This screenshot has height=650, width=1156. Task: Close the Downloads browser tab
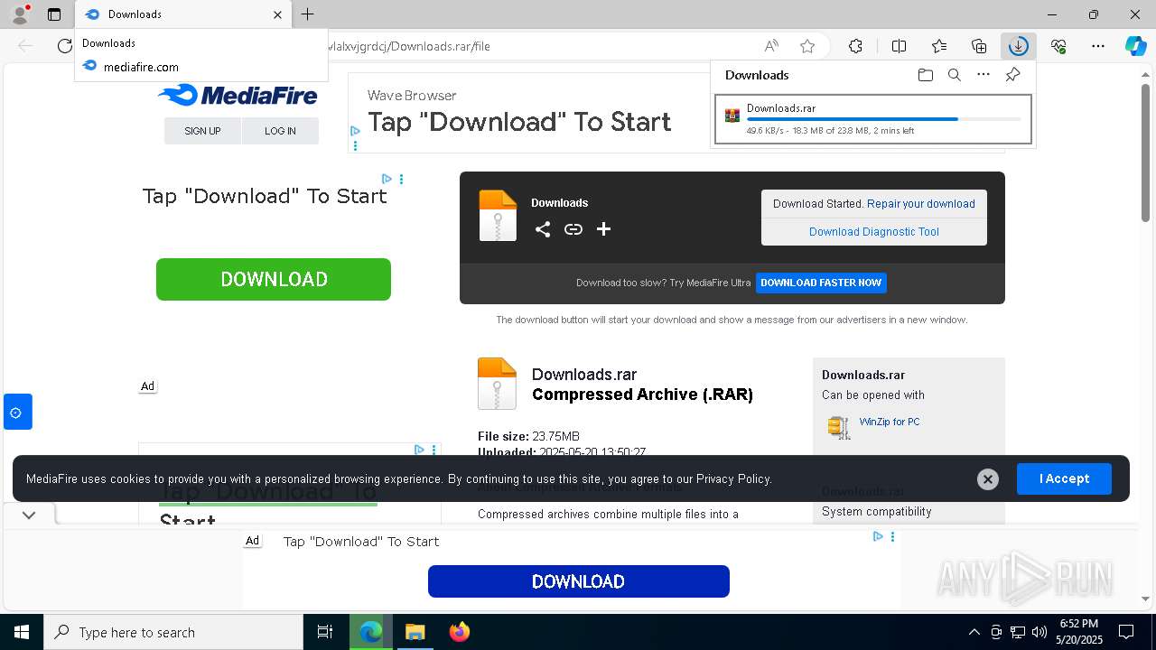[278, 14]
